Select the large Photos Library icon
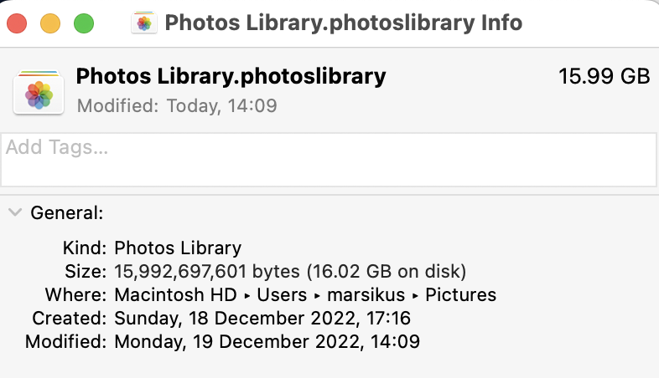 (39, 92)
